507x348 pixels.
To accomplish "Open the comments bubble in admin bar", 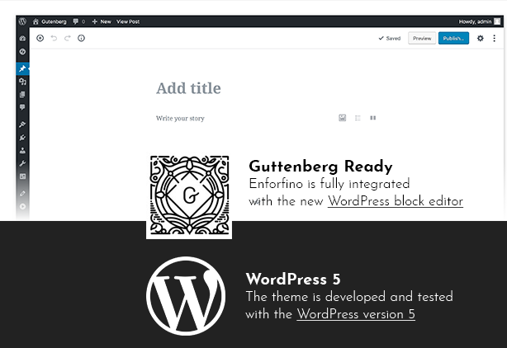I will coord(79,21).
